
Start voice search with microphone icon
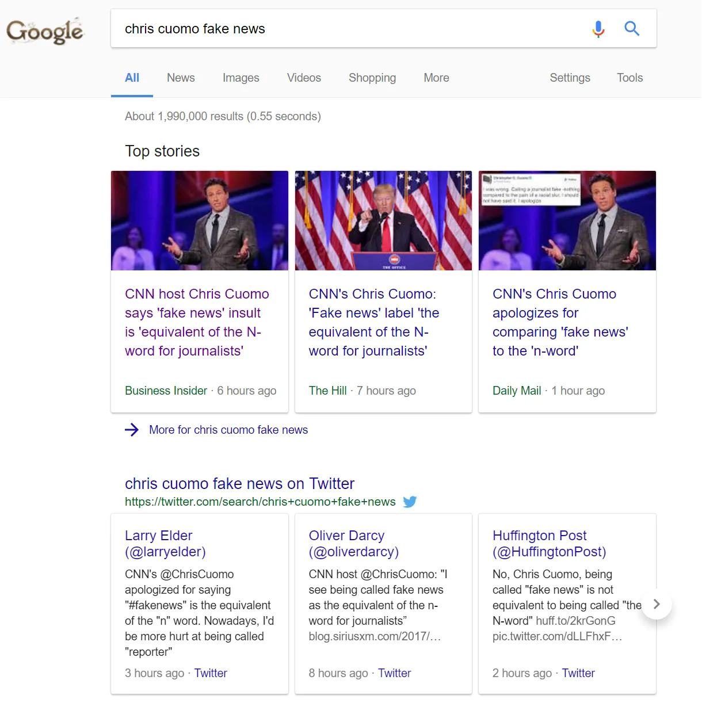point(598,29)
